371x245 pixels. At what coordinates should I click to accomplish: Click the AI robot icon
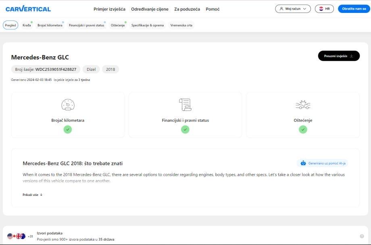(x=303, y=163)
